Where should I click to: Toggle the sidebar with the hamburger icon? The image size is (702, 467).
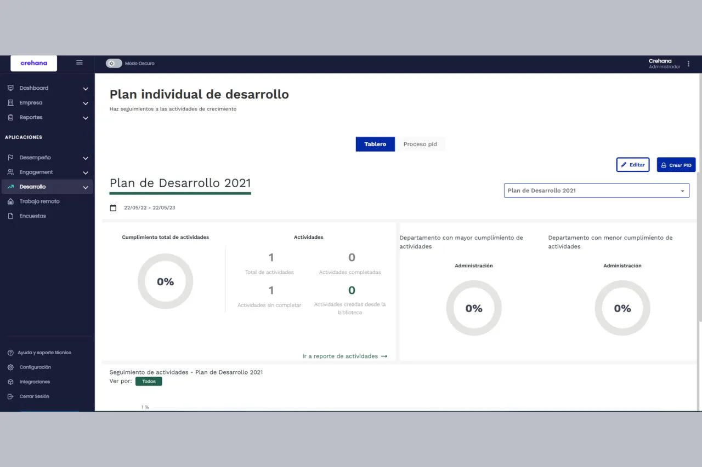(x=79, y=62)
